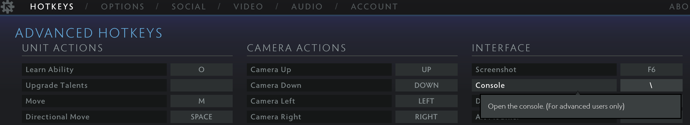Change the Console backslash key binding

651,85
